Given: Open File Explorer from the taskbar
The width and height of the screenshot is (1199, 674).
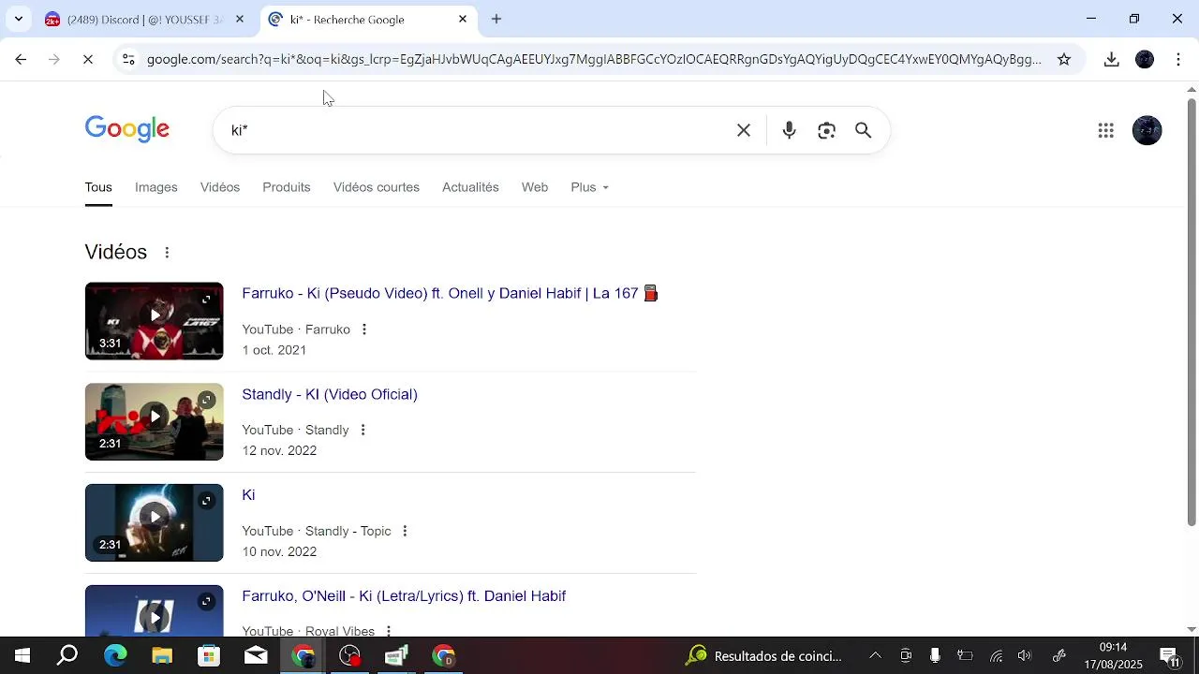Looking at the screenshot, I should click(162, 655).
